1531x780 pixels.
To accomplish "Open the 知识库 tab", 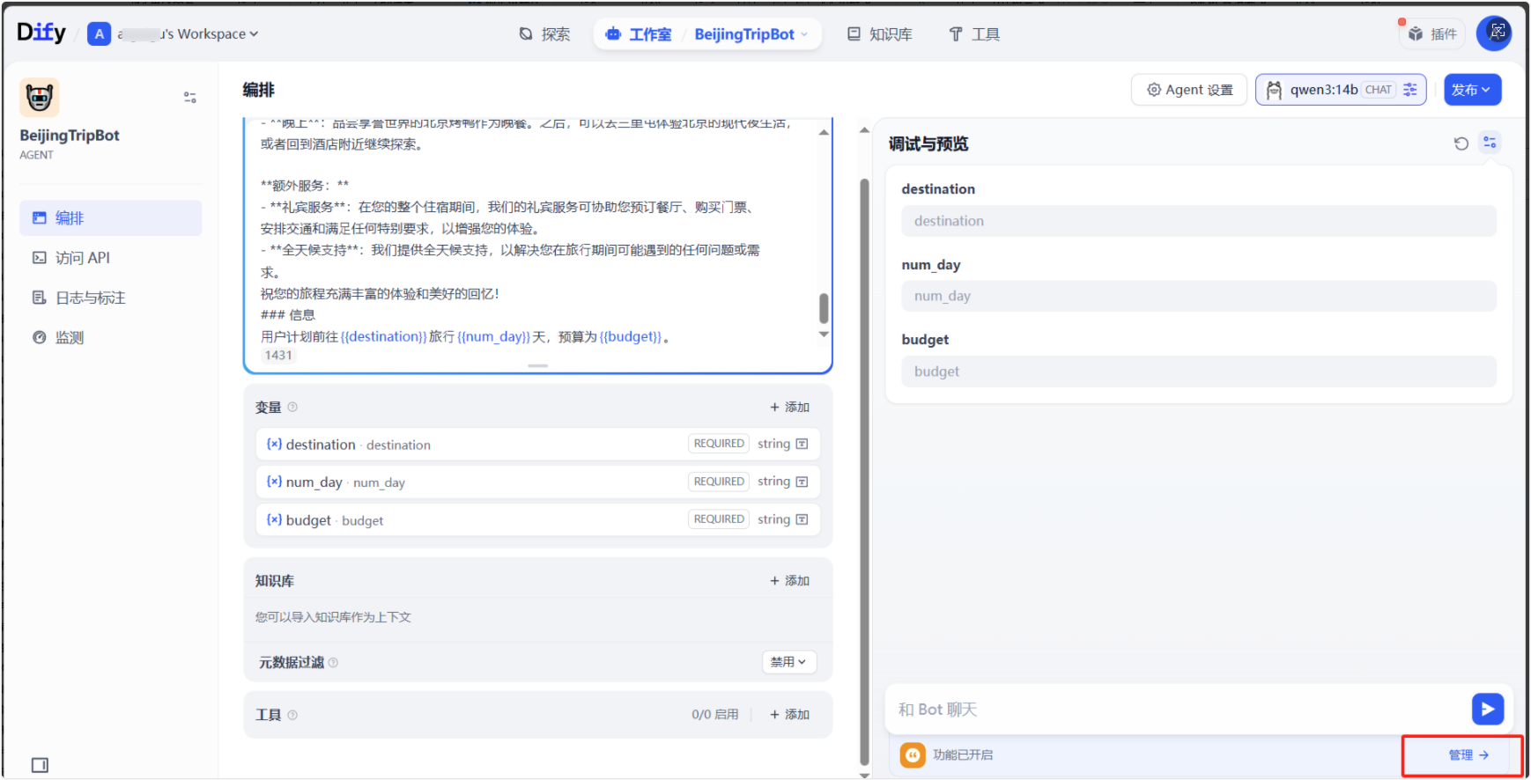I will (x=879, y=34).
